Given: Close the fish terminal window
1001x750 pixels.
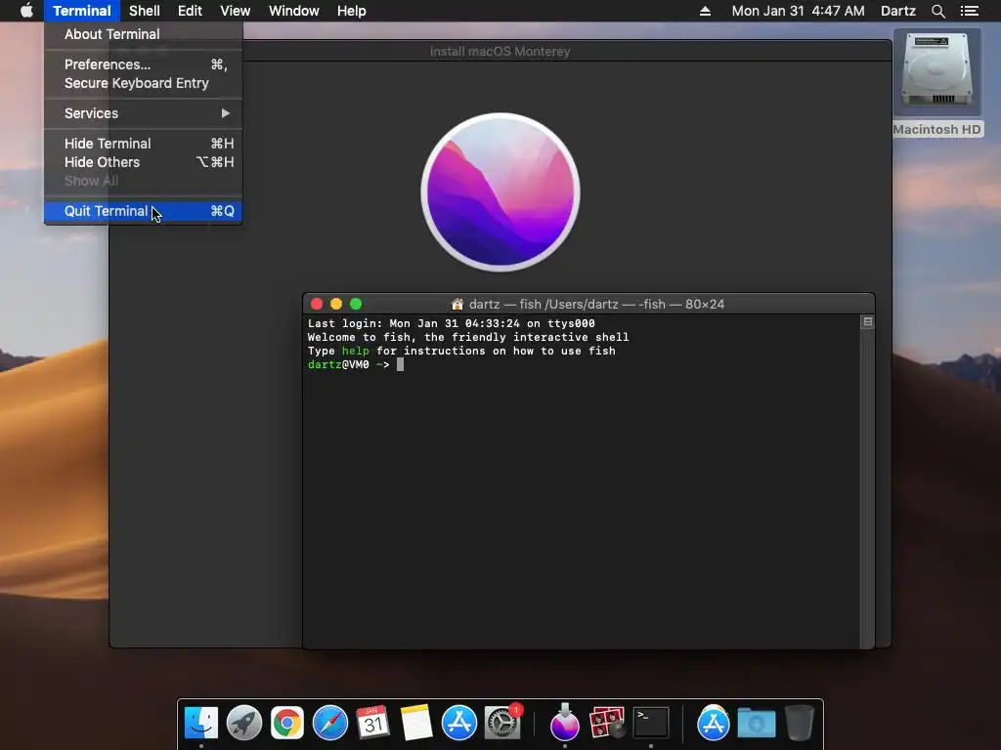Looking at the screenshot, I should click(317, 305).
